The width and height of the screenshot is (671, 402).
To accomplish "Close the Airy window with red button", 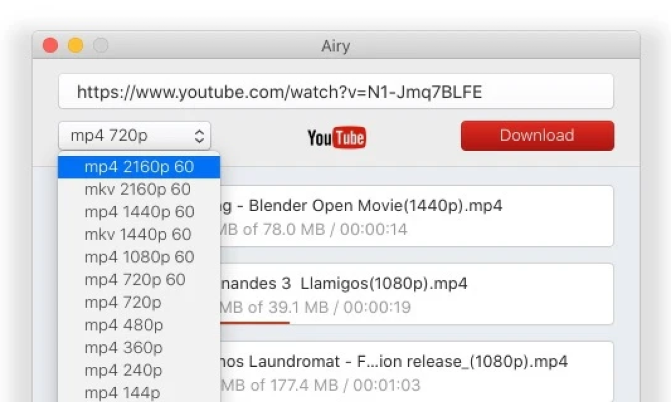I will [x=51, y=46].
